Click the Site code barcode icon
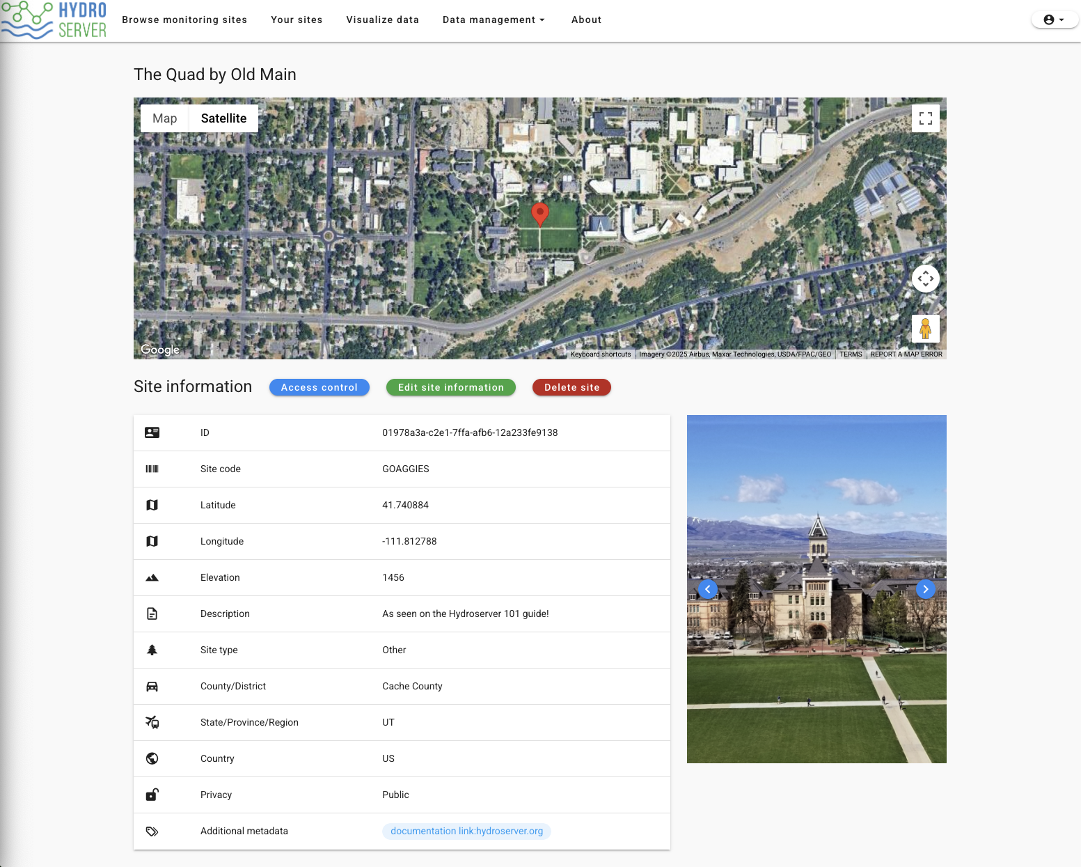Viewport: 1081px width, 867px height. pyautogui.click(x=152, y=469)
